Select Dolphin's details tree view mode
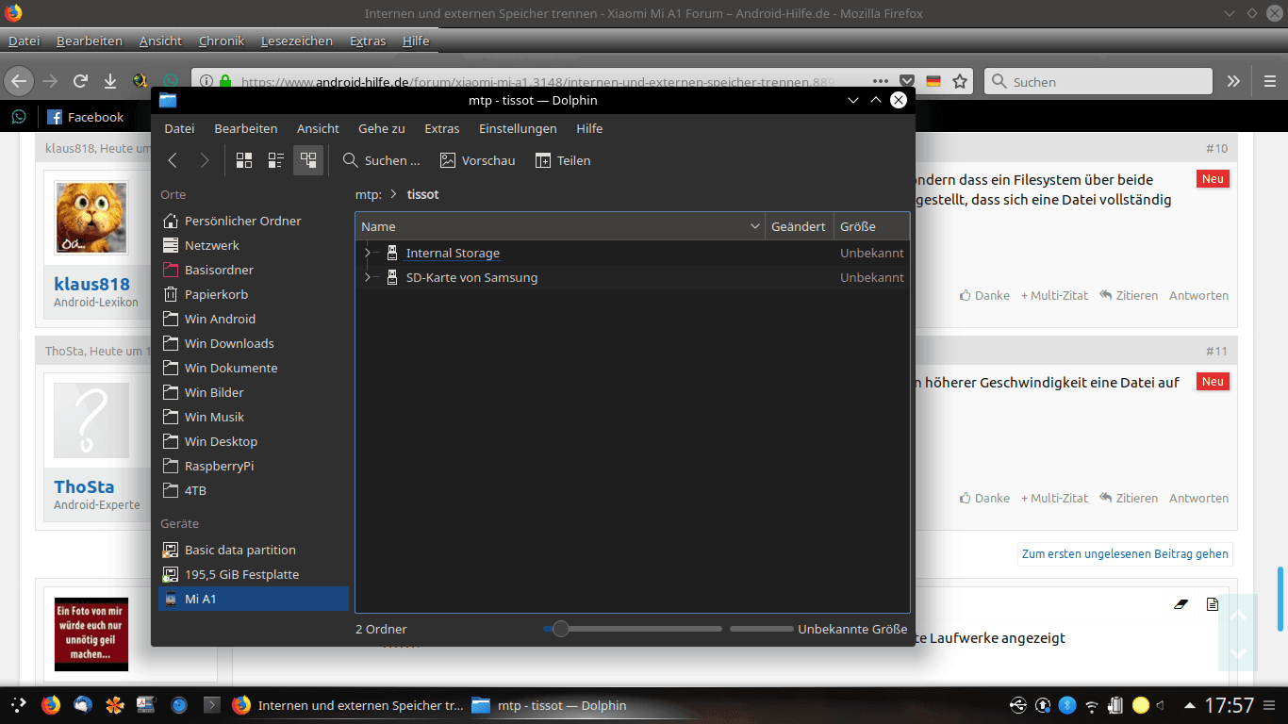 pos(308,160)
